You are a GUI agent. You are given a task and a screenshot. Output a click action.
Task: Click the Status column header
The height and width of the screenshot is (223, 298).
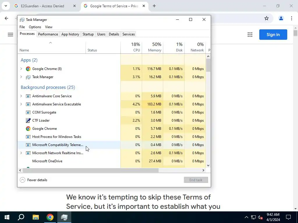click(x=103, y=47)
